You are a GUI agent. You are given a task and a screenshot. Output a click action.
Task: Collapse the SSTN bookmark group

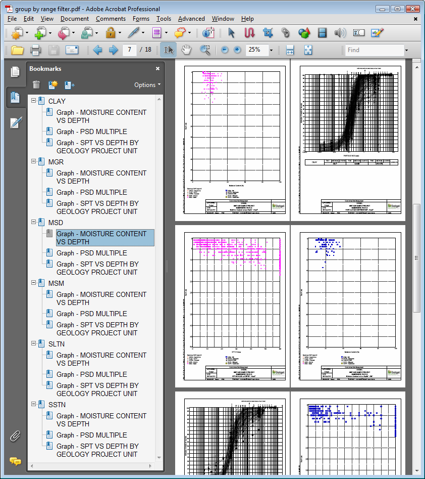33,405
